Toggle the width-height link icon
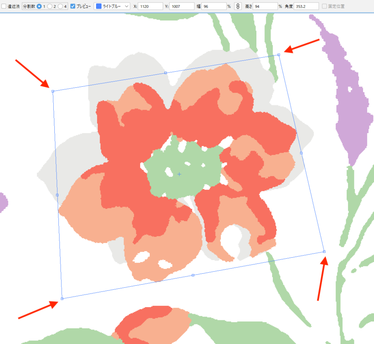Screen dimensions: 374x344 238,6
